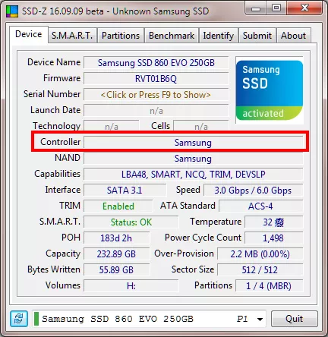This screenshot has width=328, height=337.
Task: Click the Cells n/a field
Action: point(201,126)
